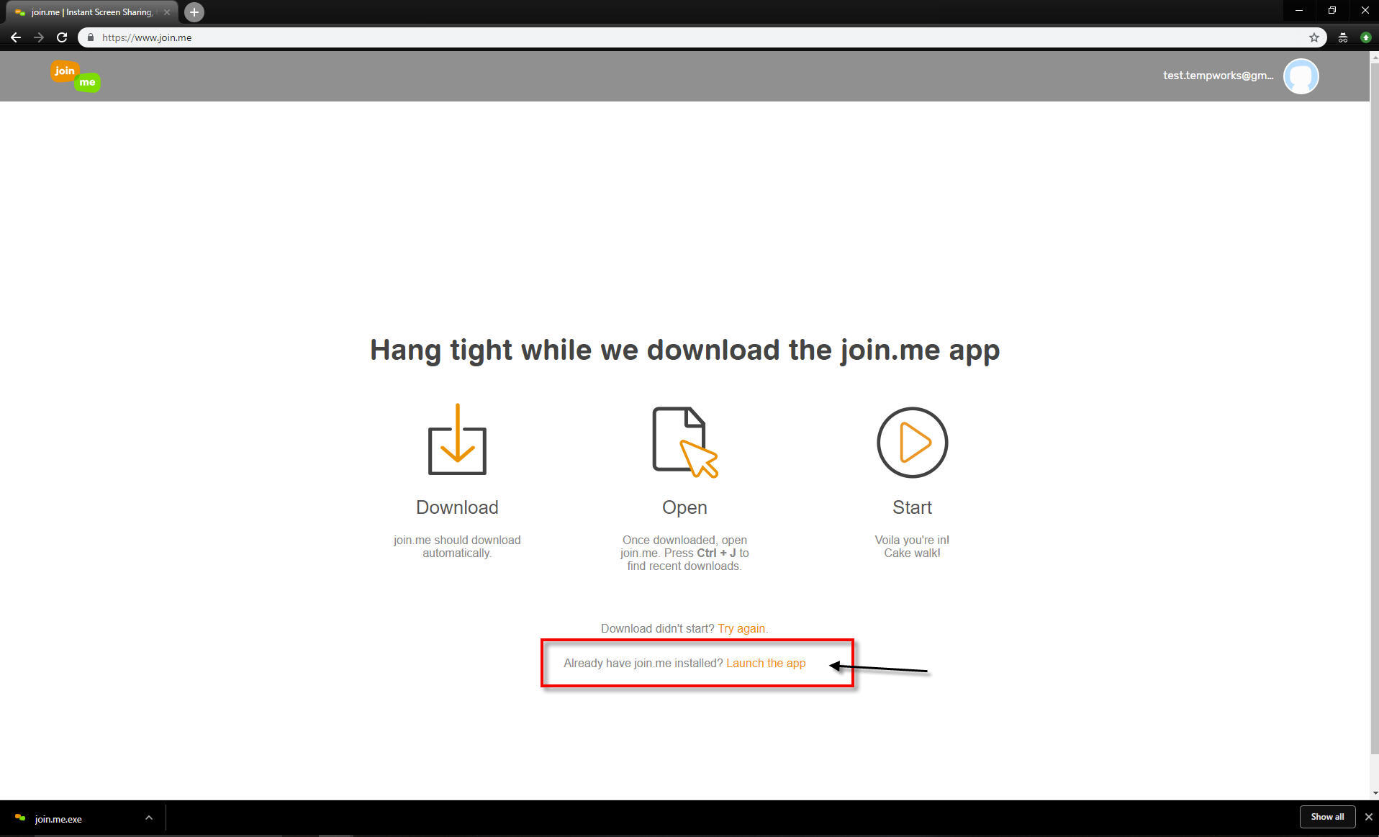Image resolution: width=1379 pixels, height=837 pixels.
Task: Click the test.tempworks account email
Action: [1218, 76]
